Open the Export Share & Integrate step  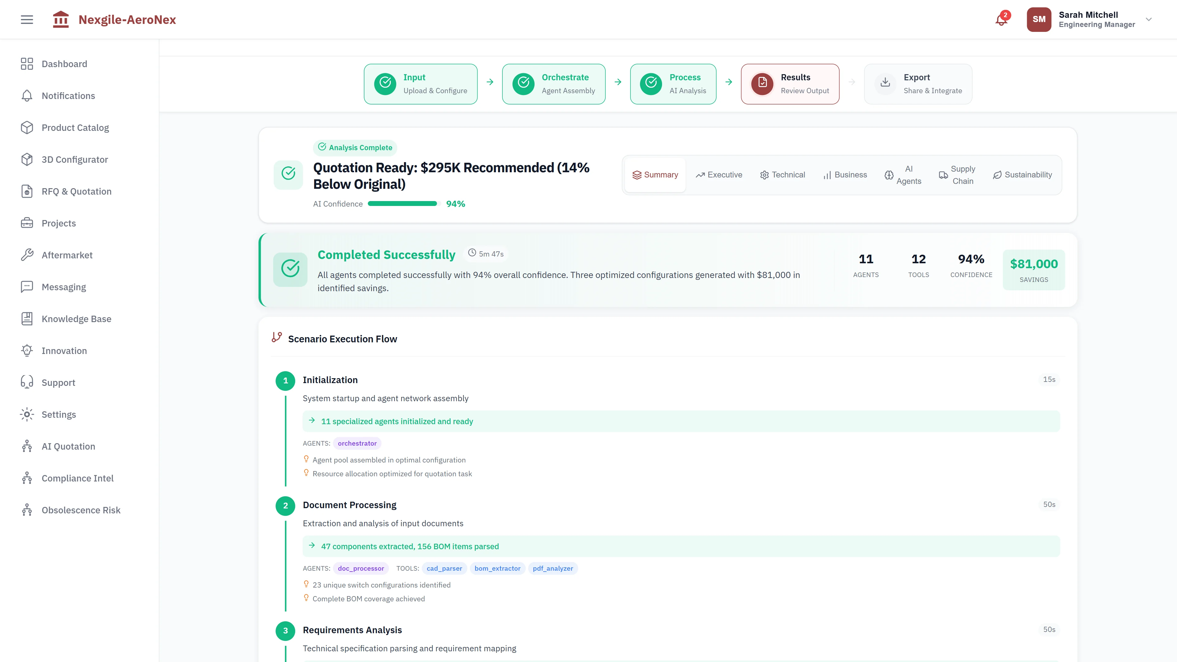pyautogui.click(x=918, y=84)
